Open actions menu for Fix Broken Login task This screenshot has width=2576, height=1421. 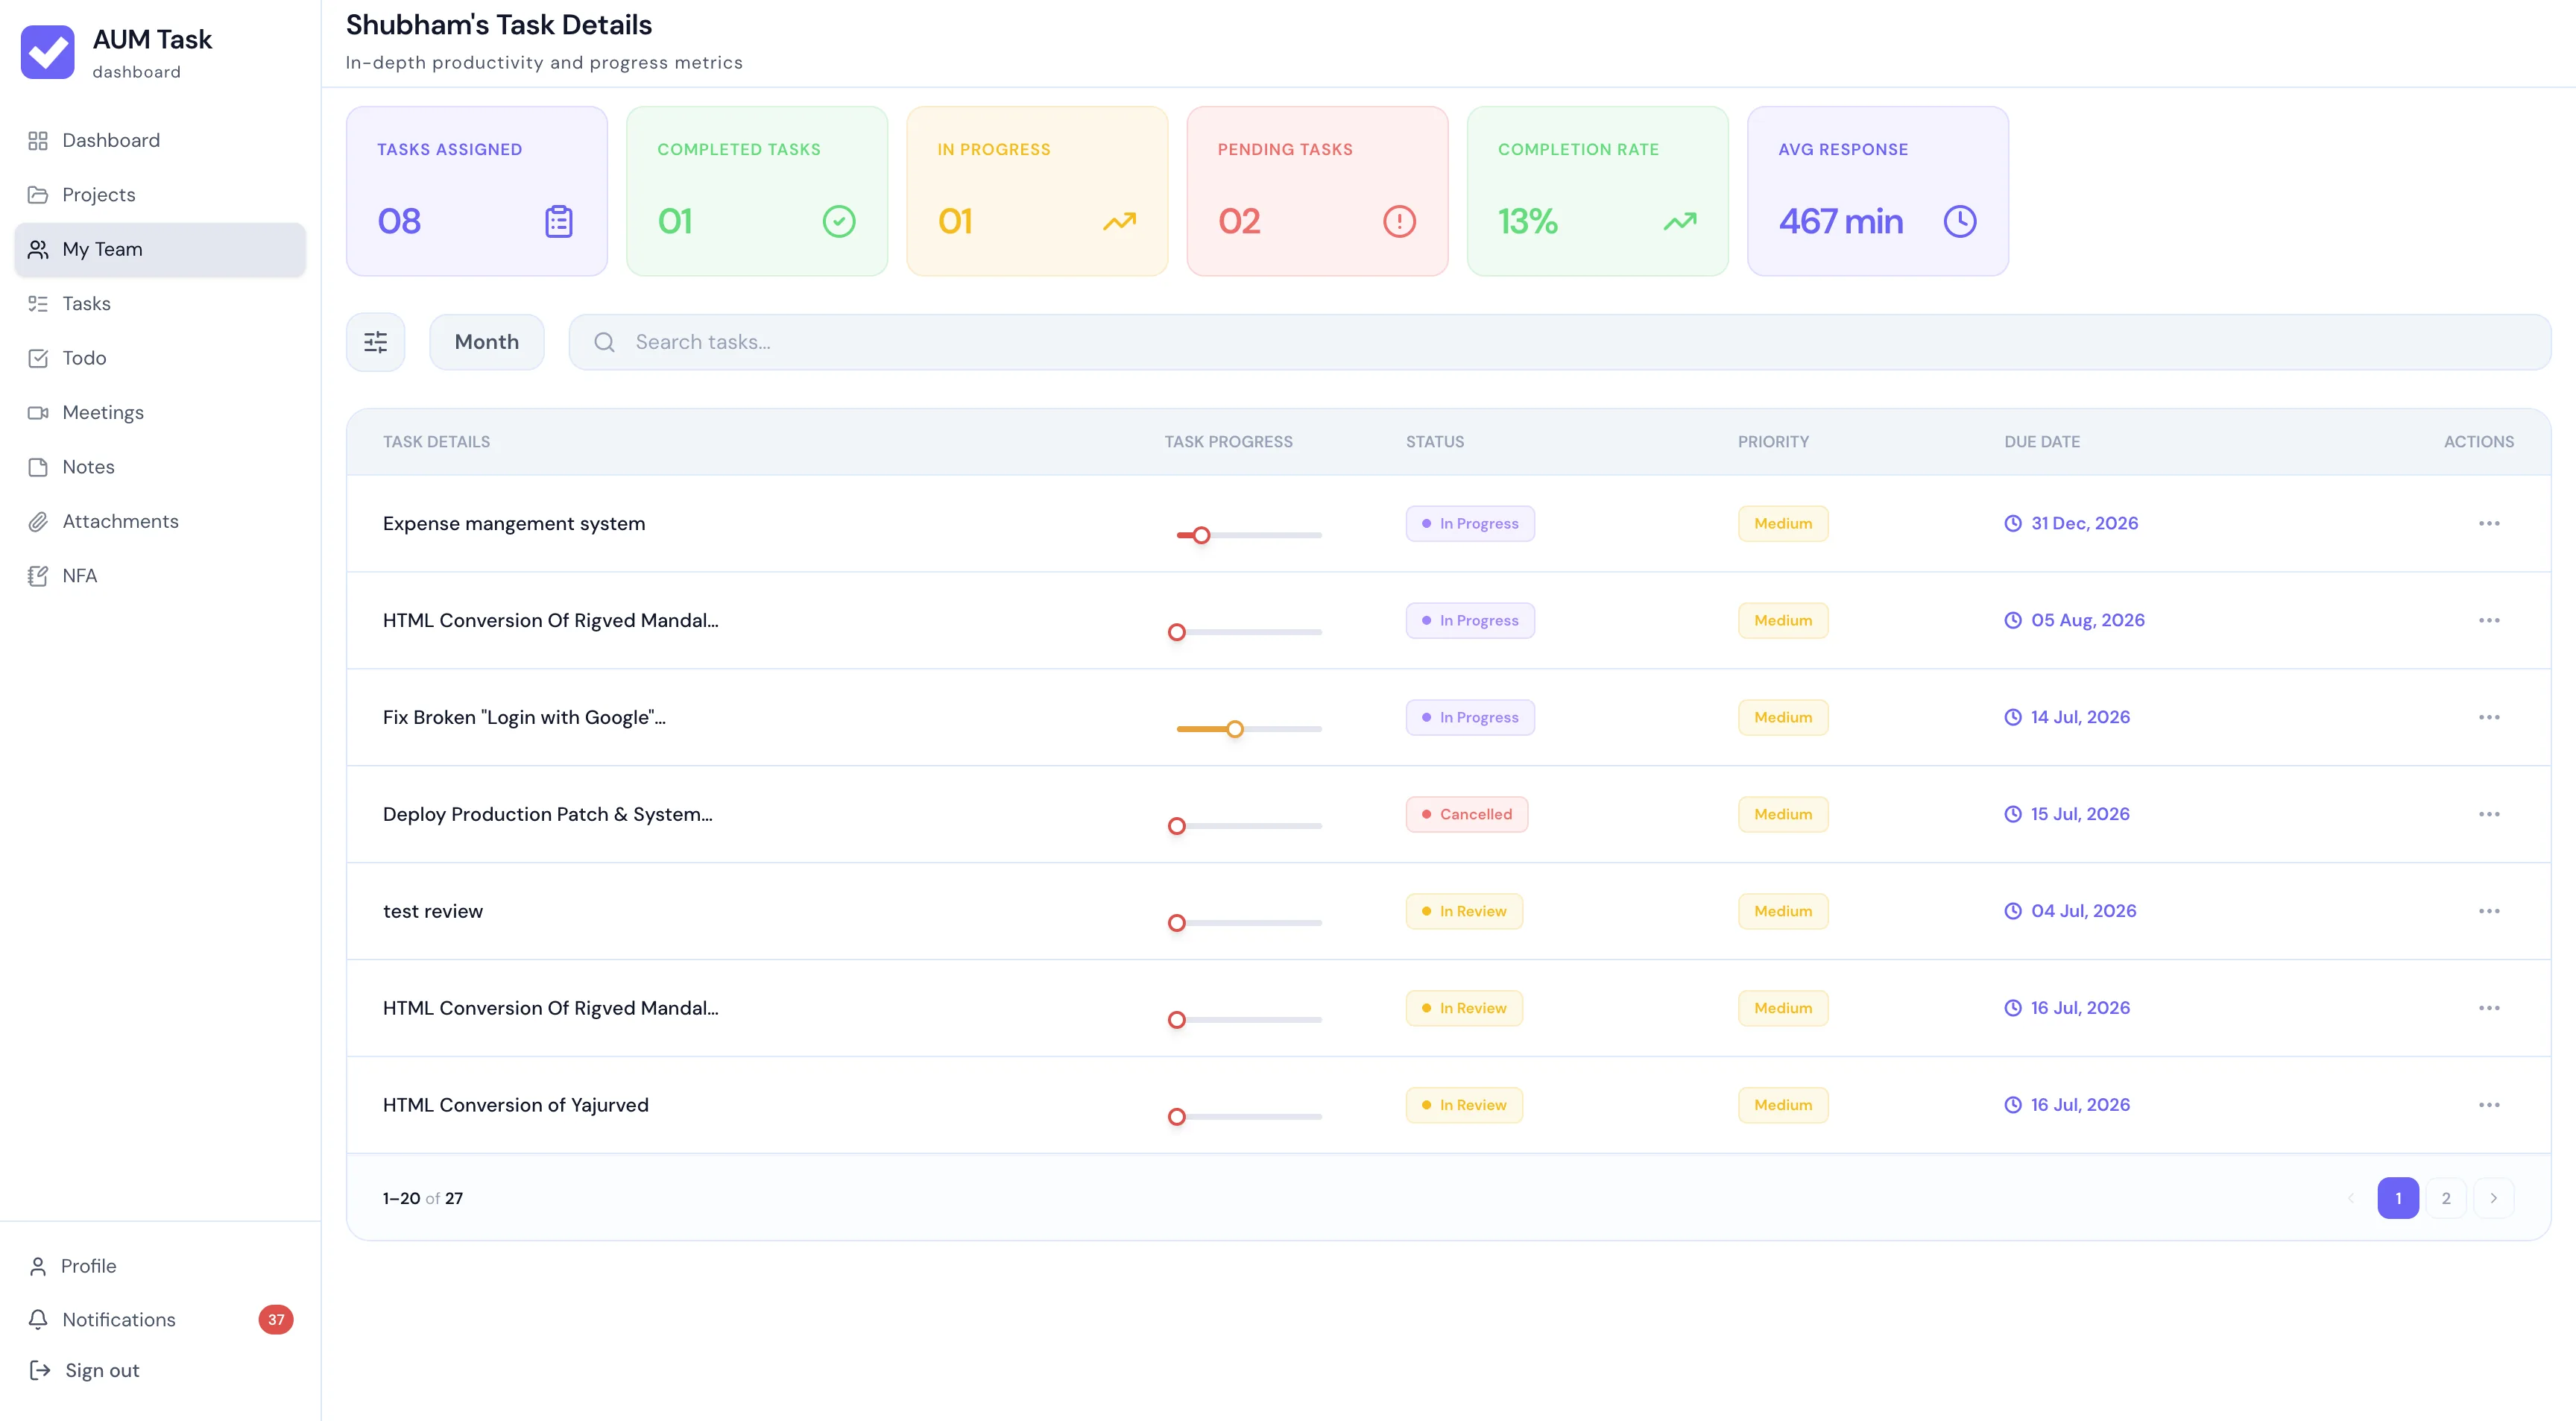[2489, 717]
